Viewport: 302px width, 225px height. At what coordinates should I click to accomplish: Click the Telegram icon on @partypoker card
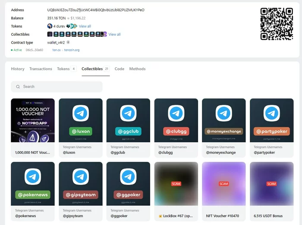click(x=272, y=113)
